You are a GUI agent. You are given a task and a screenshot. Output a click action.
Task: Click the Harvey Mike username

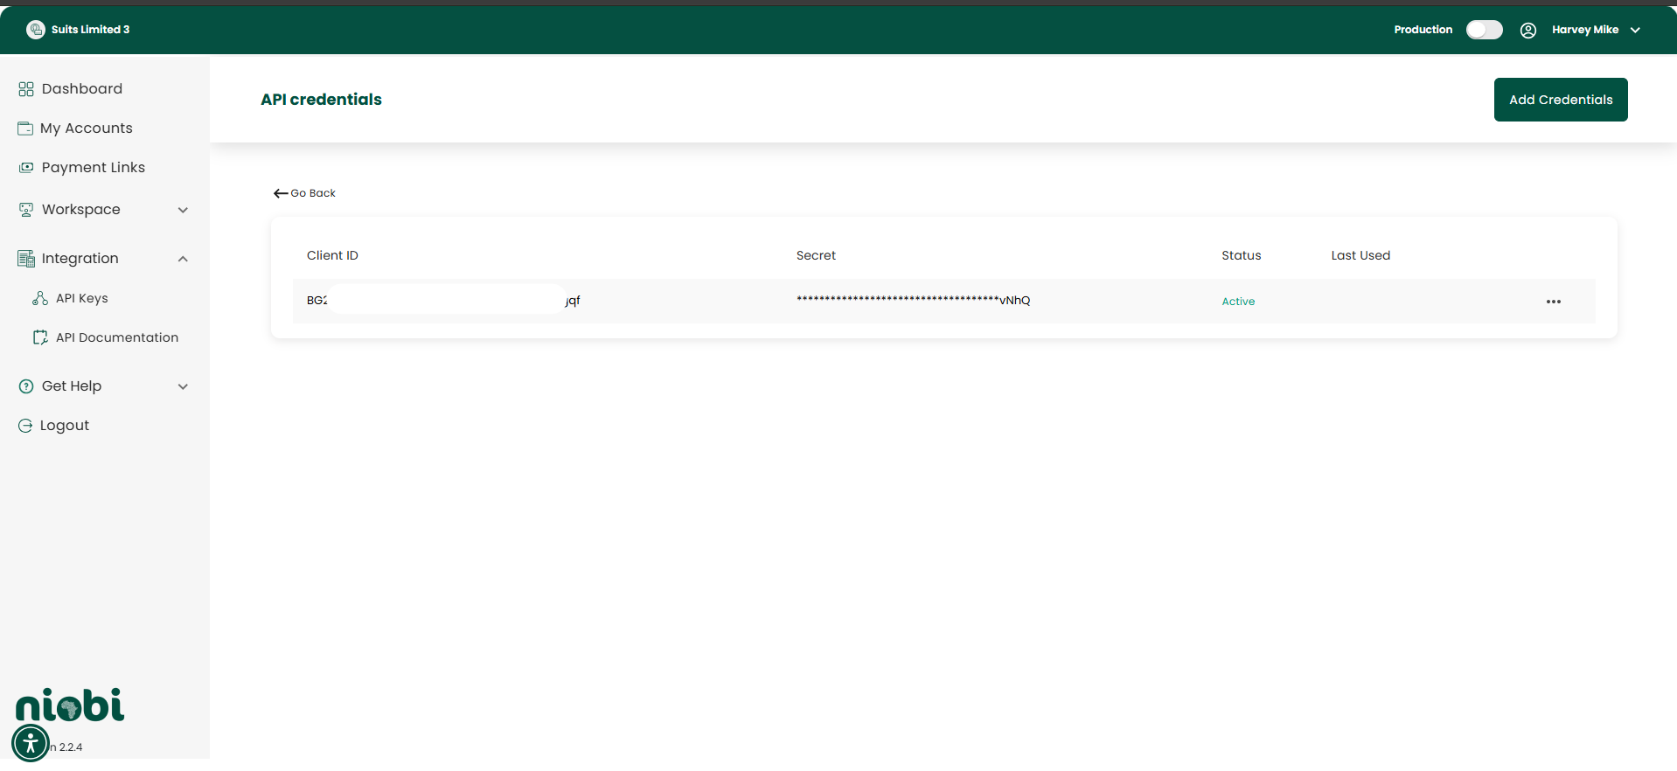tap(1585, 30)
